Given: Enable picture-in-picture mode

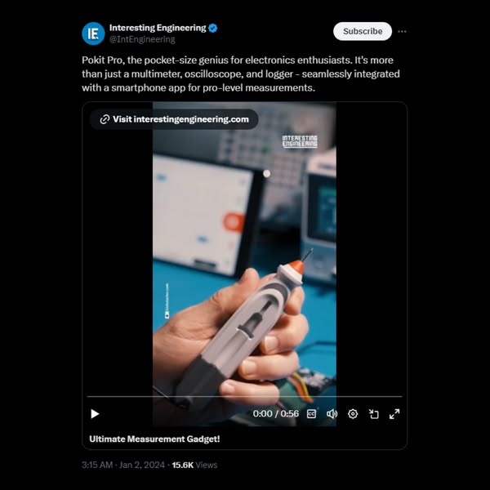Looking at the screenshot, I should (374, 414).
